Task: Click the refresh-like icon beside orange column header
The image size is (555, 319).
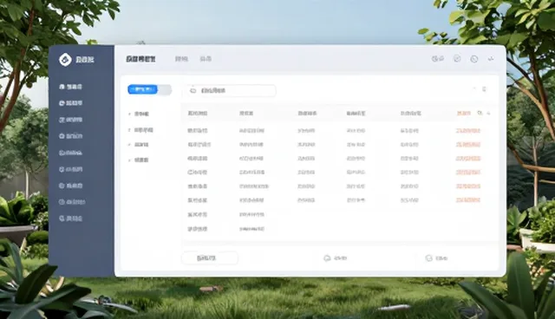Action: [480, 114]
